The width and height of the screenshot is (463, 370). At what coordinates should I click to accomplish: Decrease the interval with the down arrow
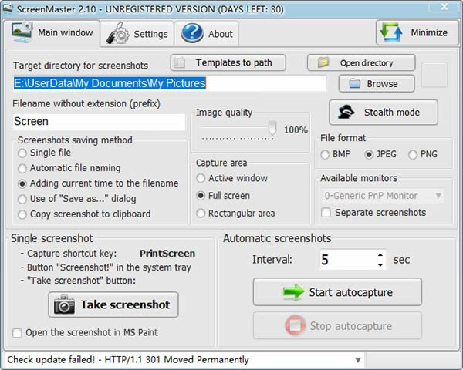pos(380,265)
